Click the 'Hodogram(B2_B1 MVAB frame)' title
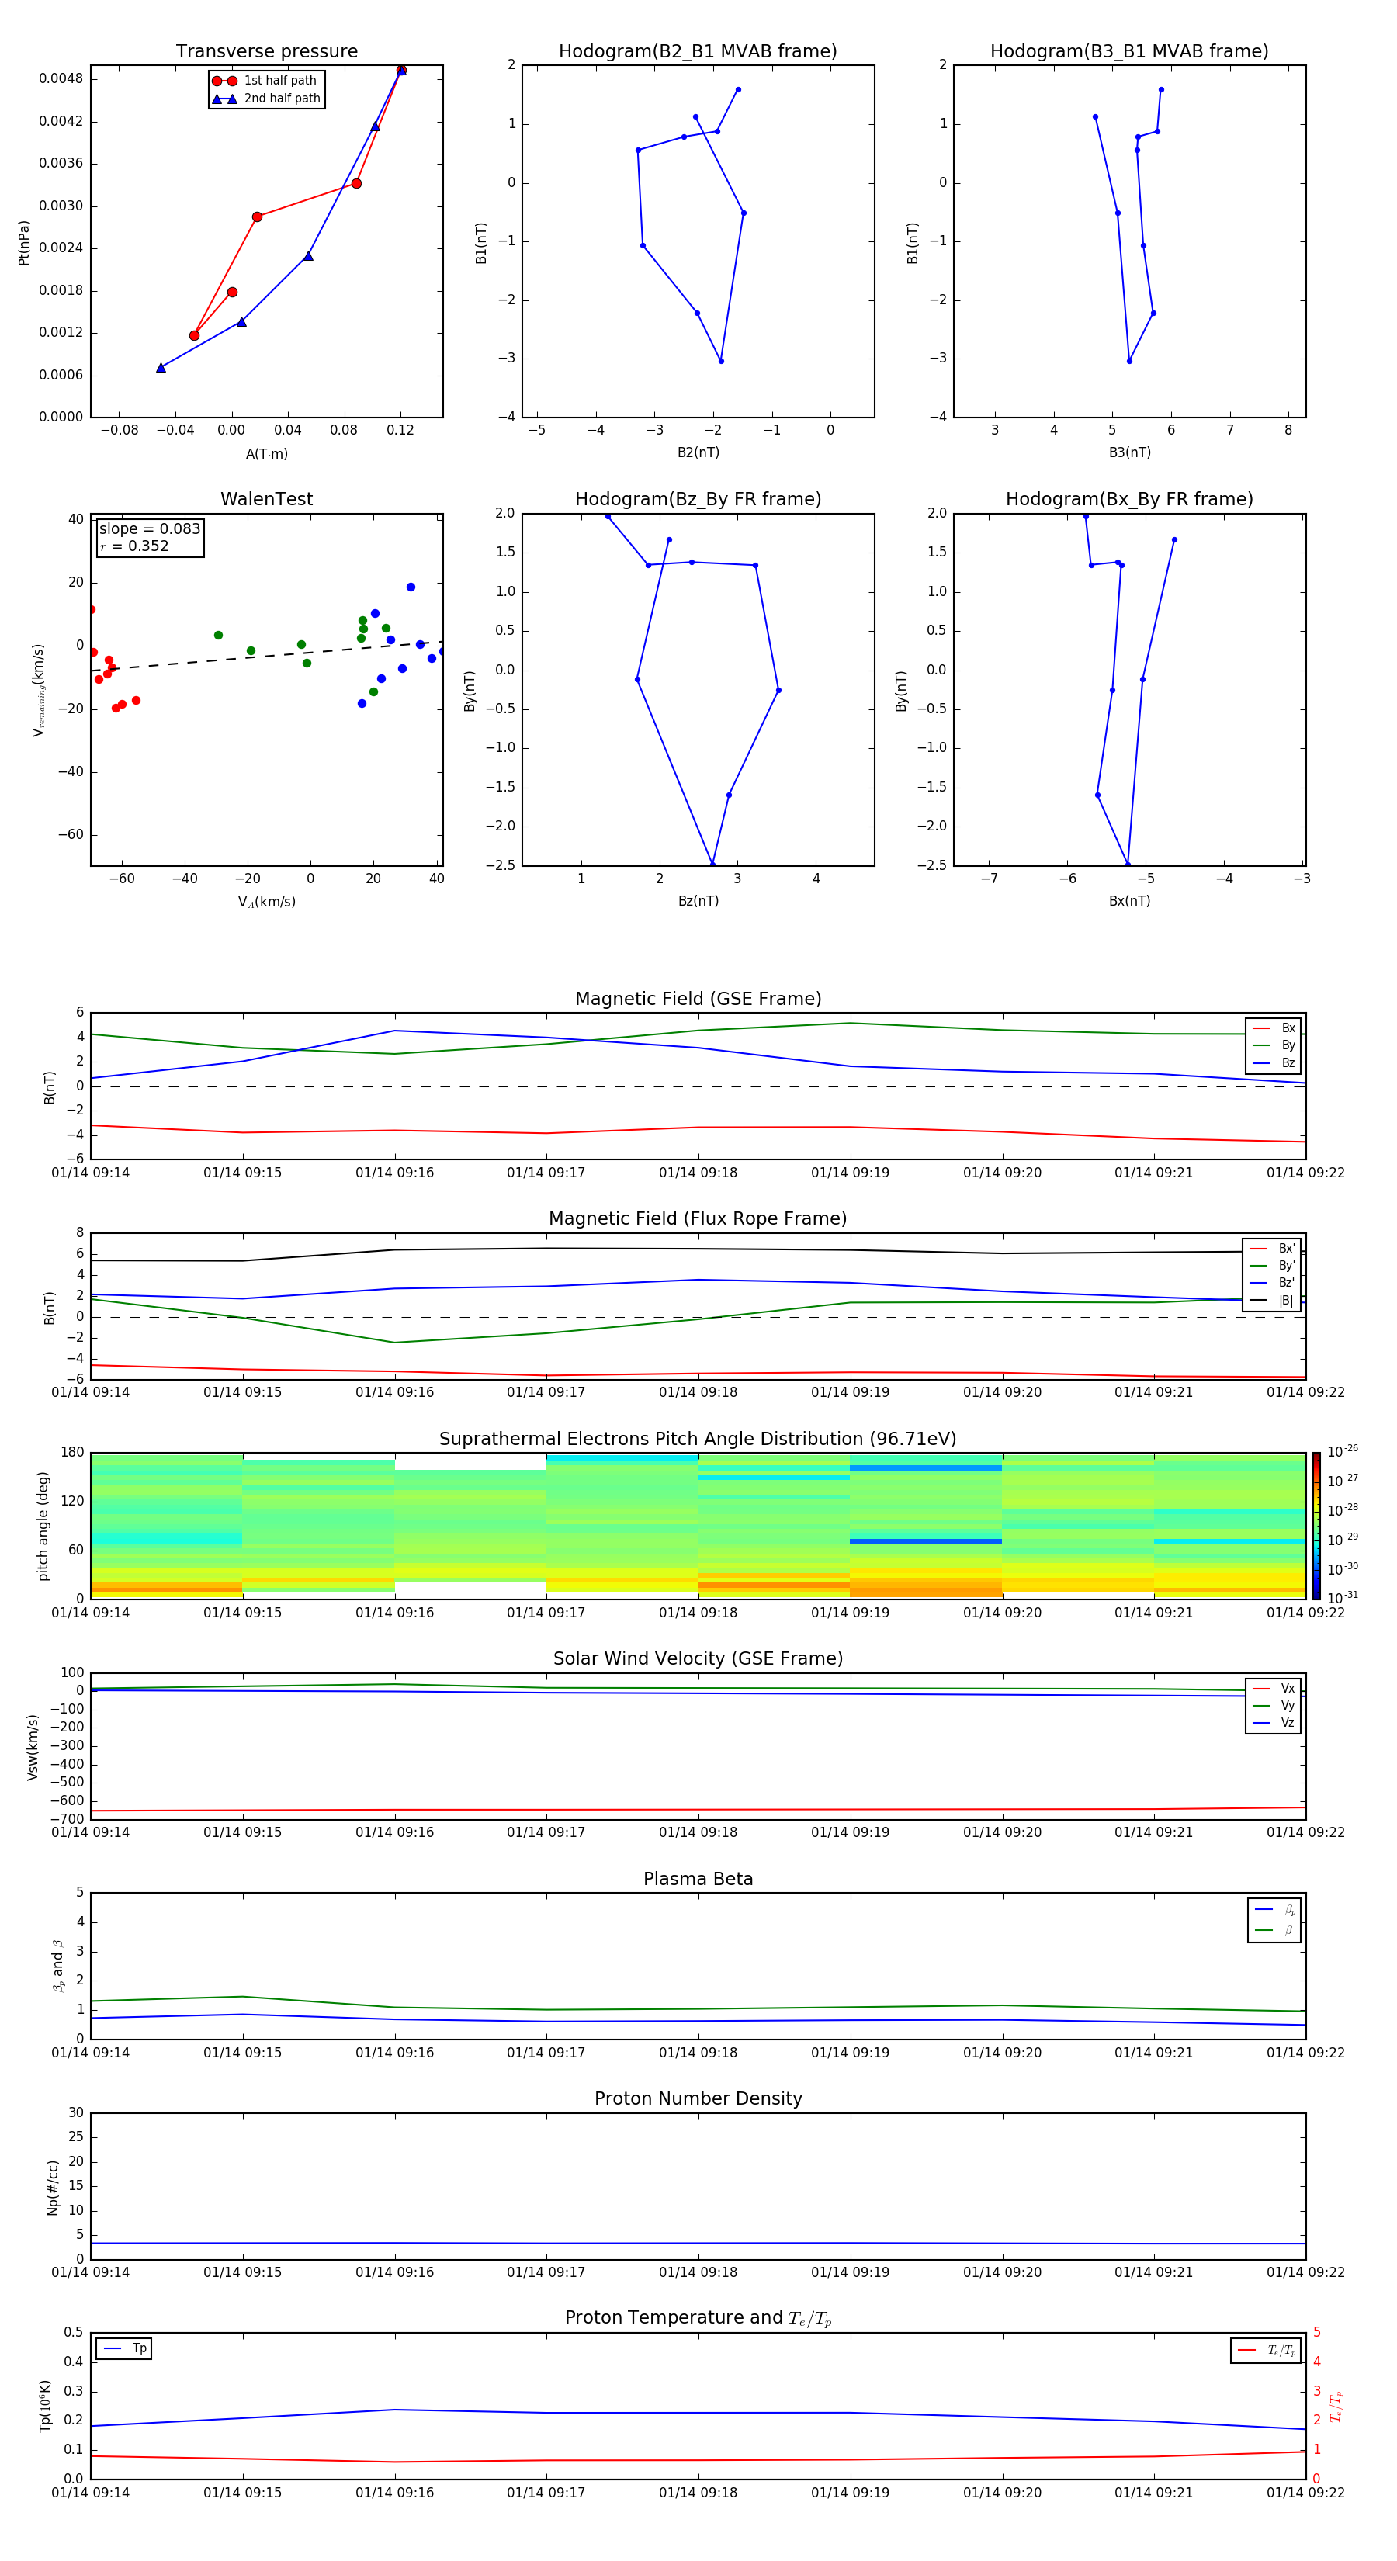Screen dimensions: 1397x2561 [x=698, y=52]
